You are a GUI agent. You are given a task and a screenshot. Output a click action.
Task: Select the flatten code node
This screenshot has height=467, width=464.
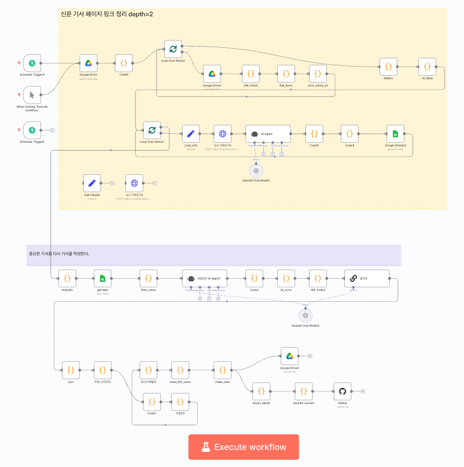[388, 66]
